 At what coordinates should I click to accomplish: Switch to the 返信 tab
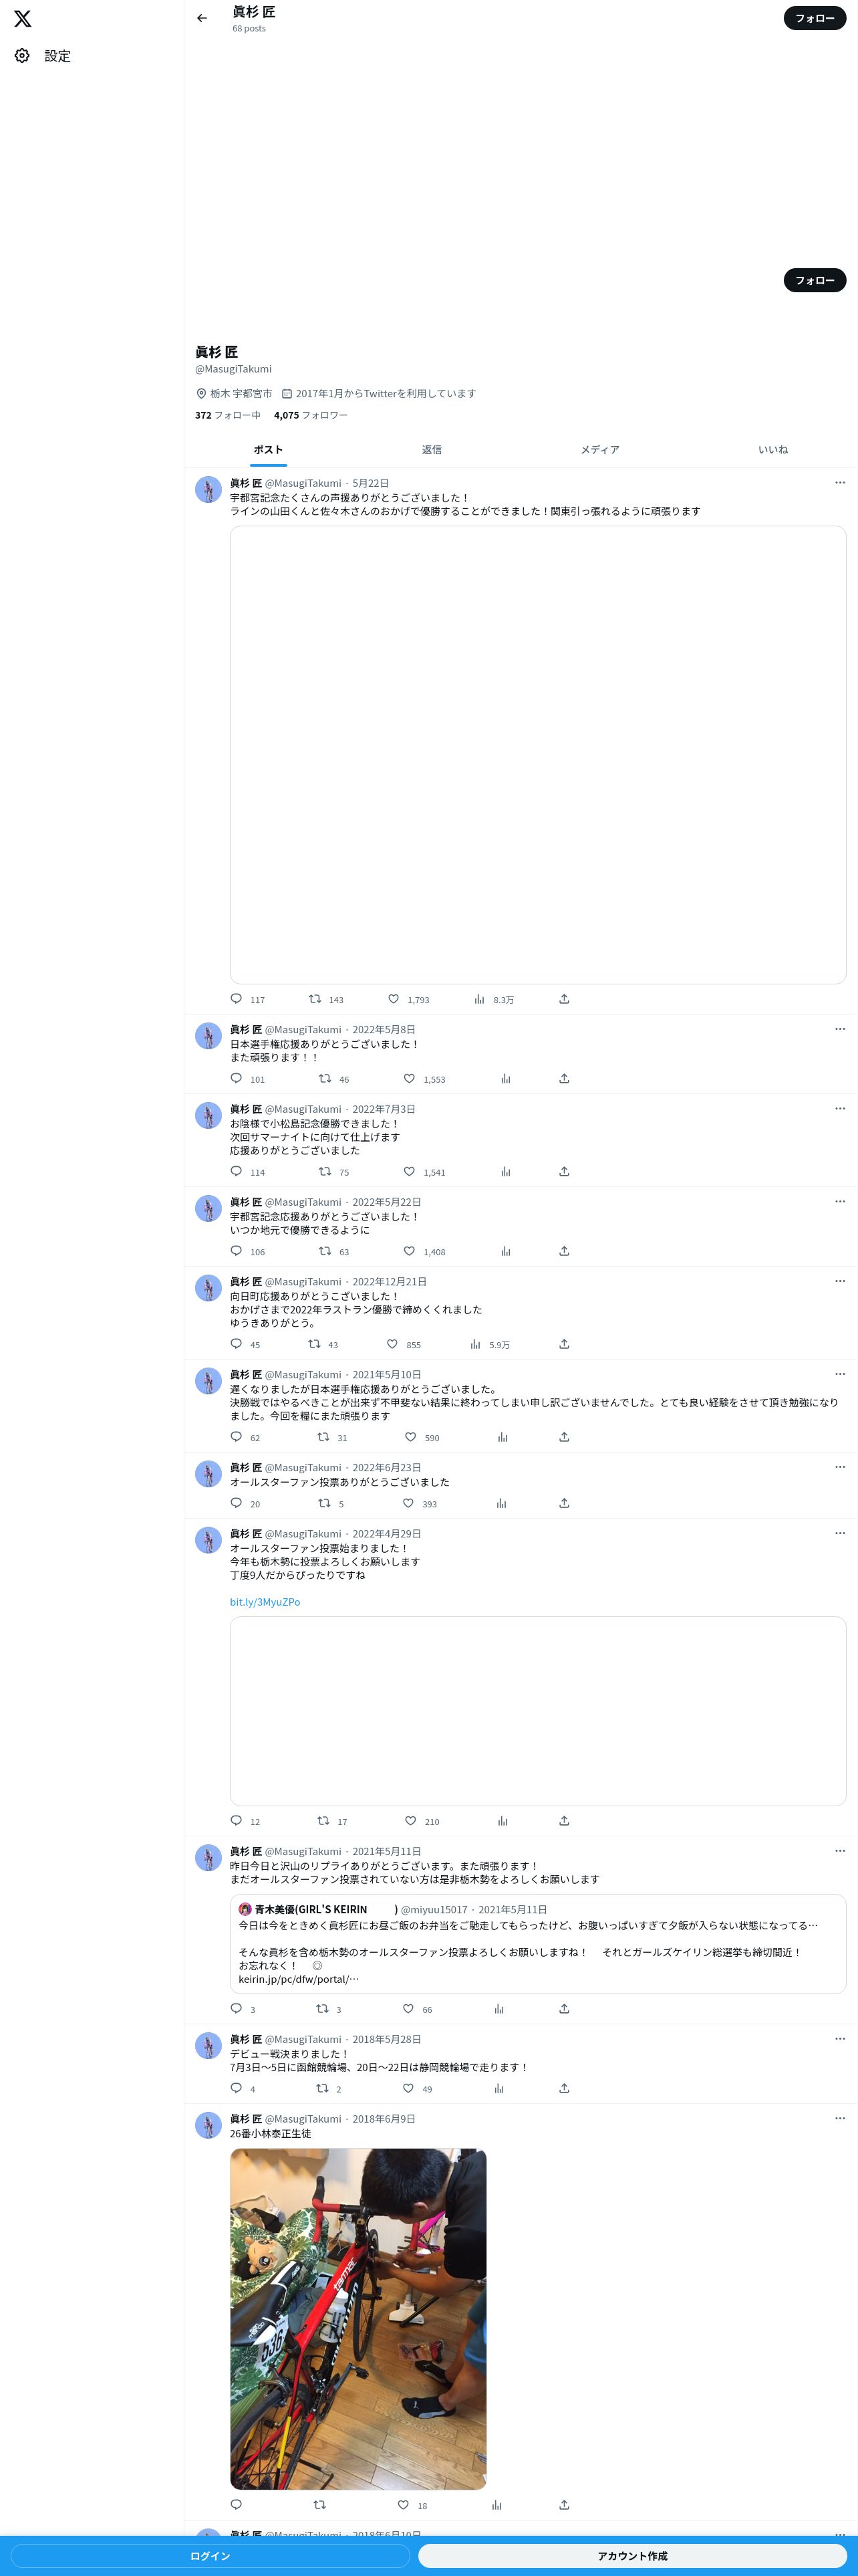tap(432, 450)
